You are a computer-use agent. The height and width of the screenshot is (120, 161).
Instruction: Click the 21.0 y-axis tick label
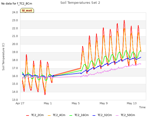(x=15, y=36)
